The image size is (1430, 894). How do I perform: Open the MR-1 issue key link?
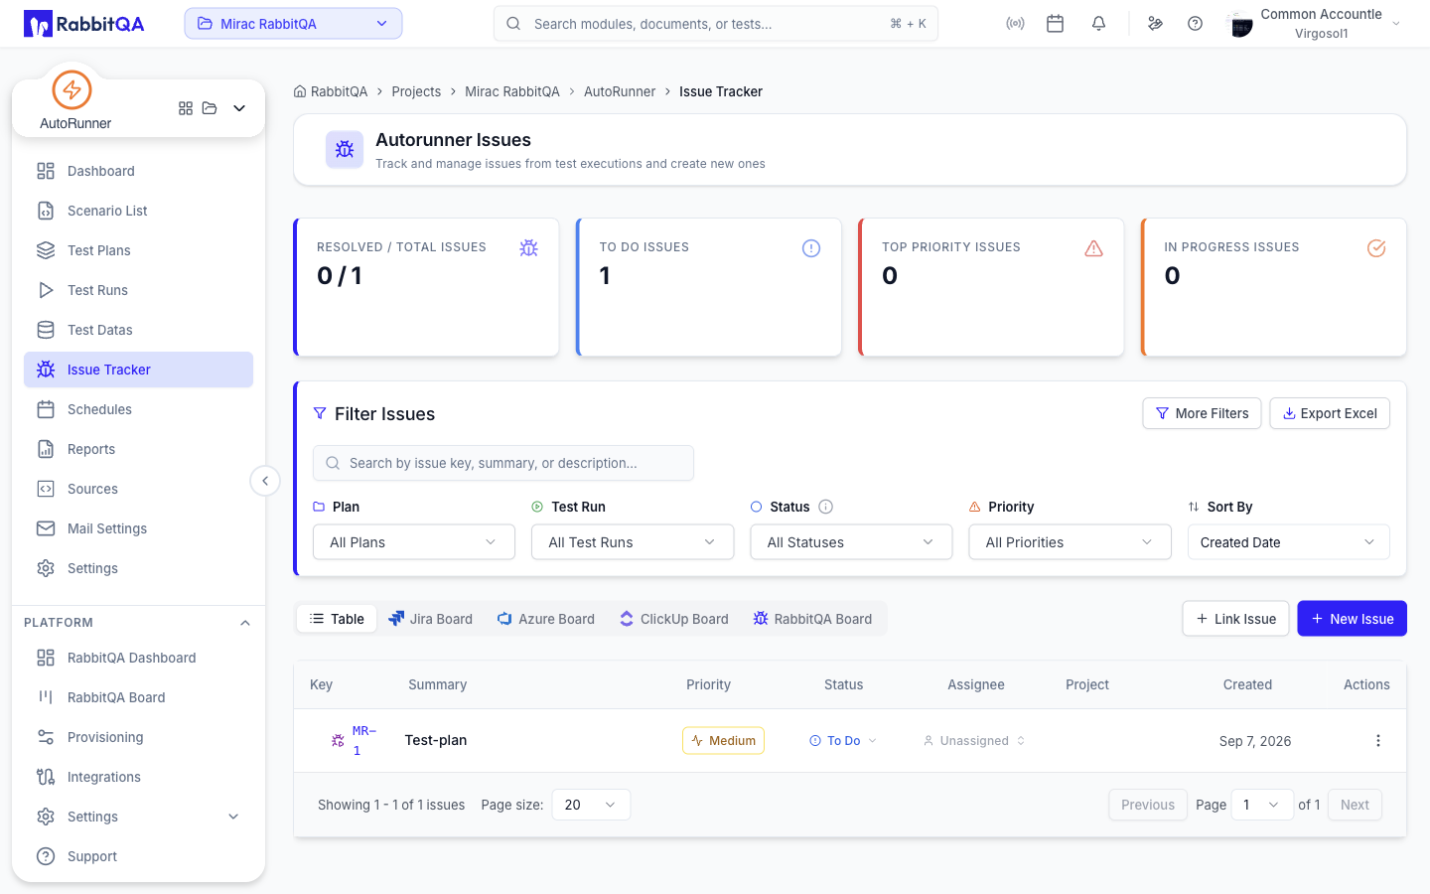click(363, 741)
